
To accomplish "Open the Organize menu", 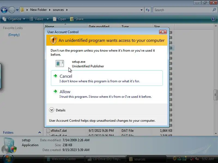I will pyautogui.click(x=14, y=19).
